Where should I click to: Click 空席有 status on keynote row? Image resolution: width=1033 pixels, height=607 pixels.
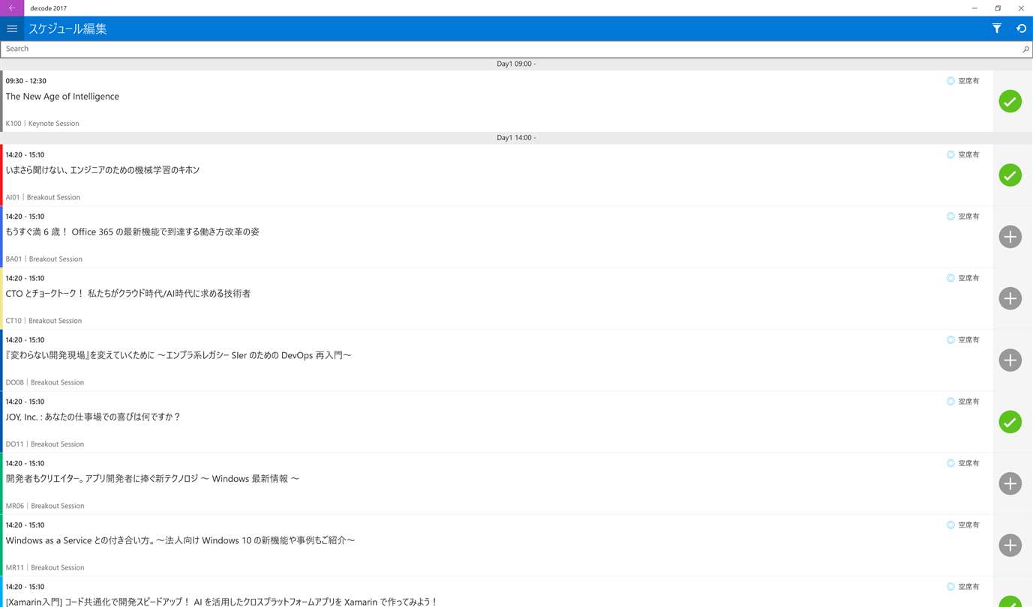[x=963, y=81]
